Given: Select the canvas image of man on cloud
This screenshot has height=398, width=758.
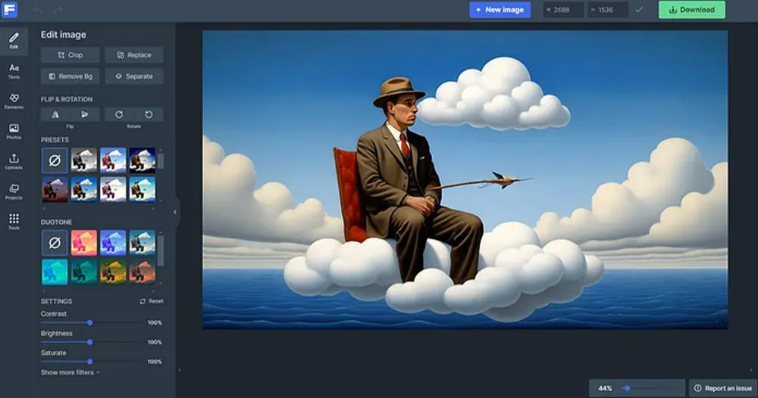Looking at the screenshot, I should pyautogui.click(x=465, y=179).
